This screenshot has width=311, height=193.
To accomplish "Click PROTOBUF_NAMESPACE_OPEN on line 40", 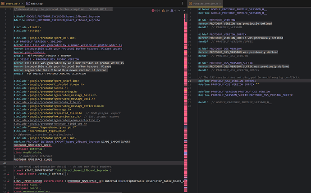I will click(32, 145).
